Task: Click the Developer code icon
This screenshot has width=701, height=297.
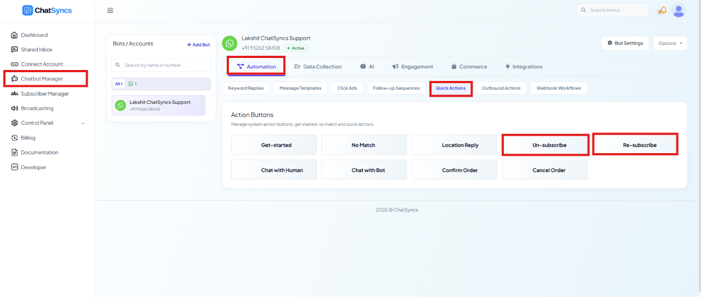Action: click(x=15, y=167)
